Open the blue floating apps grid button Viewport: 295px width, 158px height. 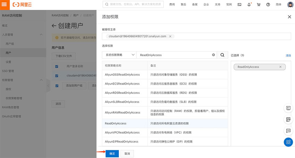coord(288,142)
